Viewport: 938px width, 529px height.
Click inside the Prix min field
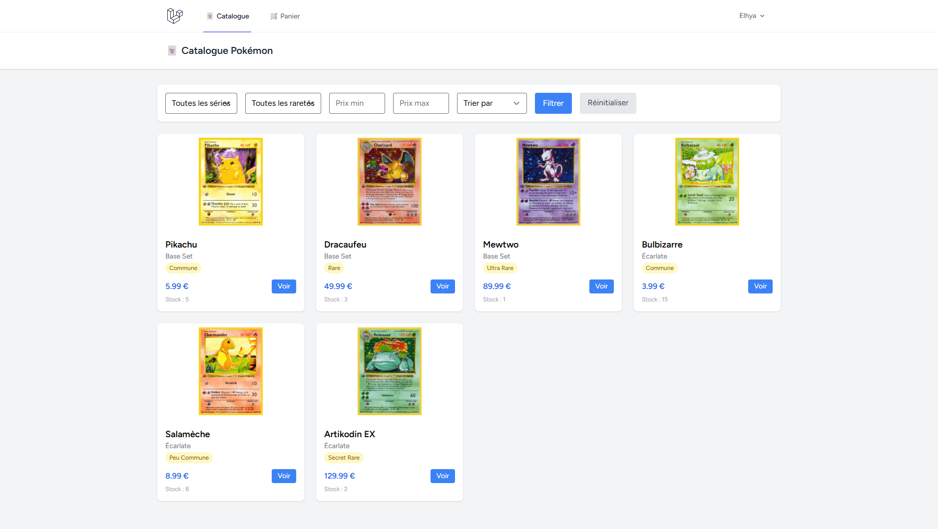(x=356, y=103)
